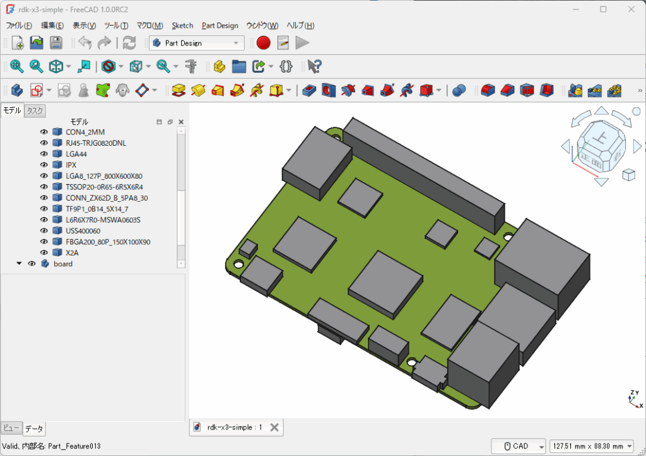Toggle the board item's eye icon
The image size is (646, 456).
click(32, 264)
